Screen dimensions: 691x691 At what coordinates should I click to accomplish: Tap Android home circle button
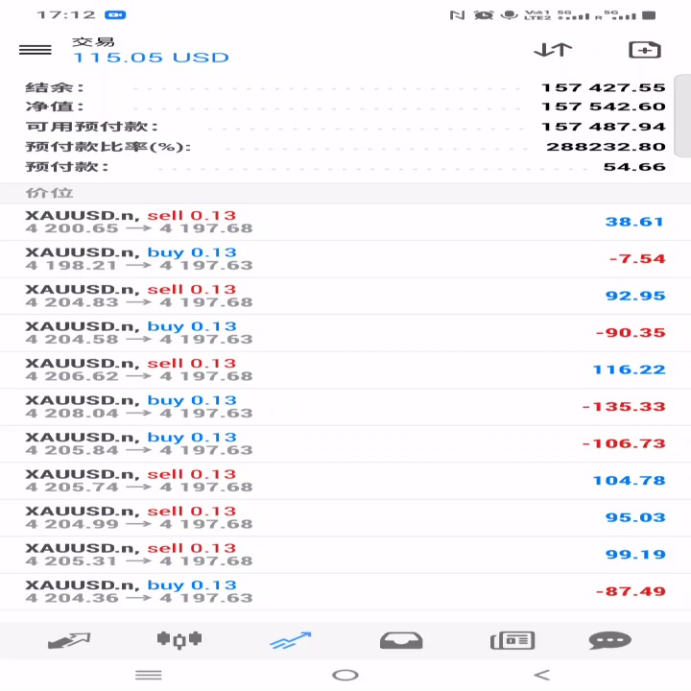pos(345,675)
